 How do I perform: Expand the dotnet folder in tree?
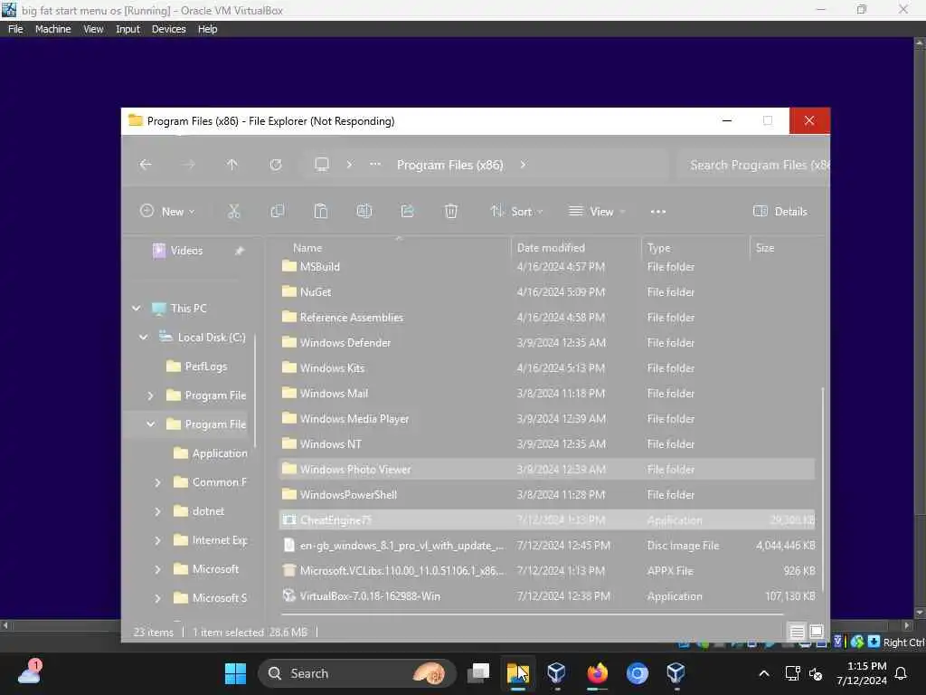(157, 511)
